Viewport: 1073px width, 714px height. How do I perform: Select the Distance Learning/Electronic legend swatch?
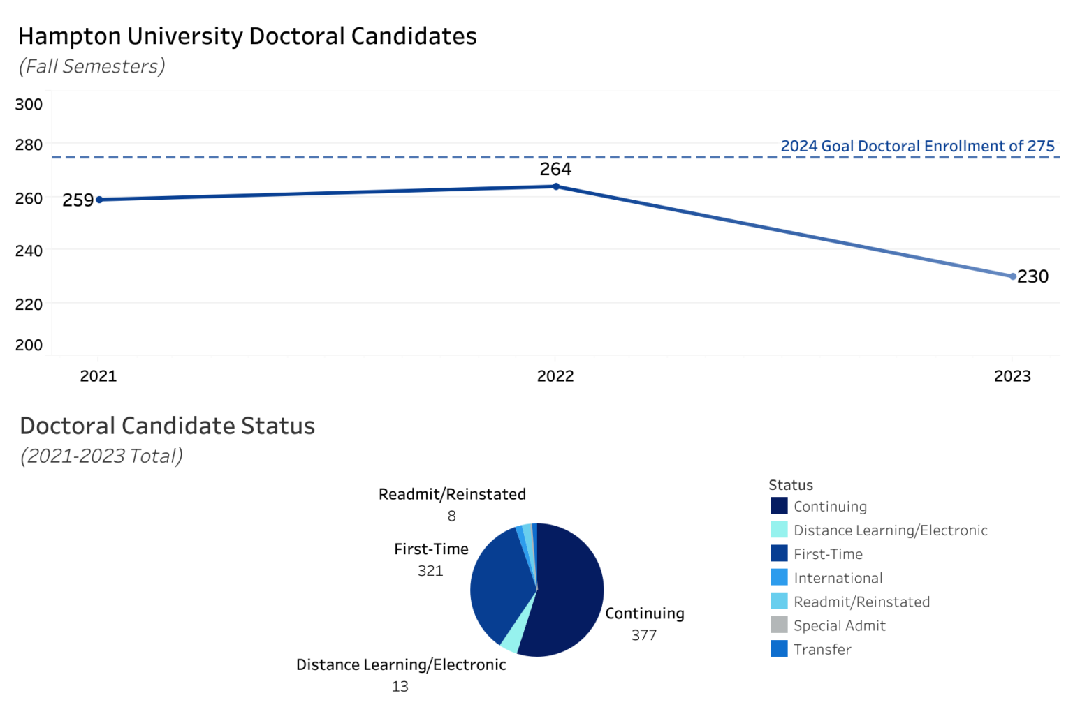tap(779, 529)
